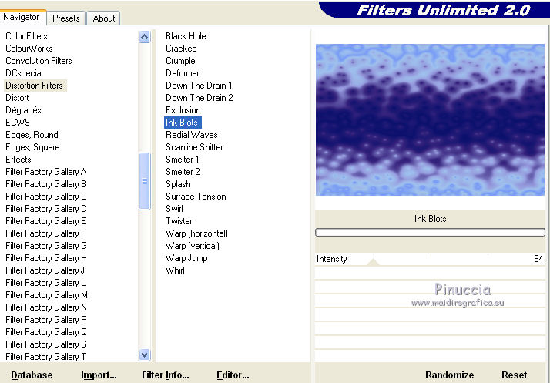Select the Color Filters category
This screenshot has height=383, width=550.
coord(26,36)
